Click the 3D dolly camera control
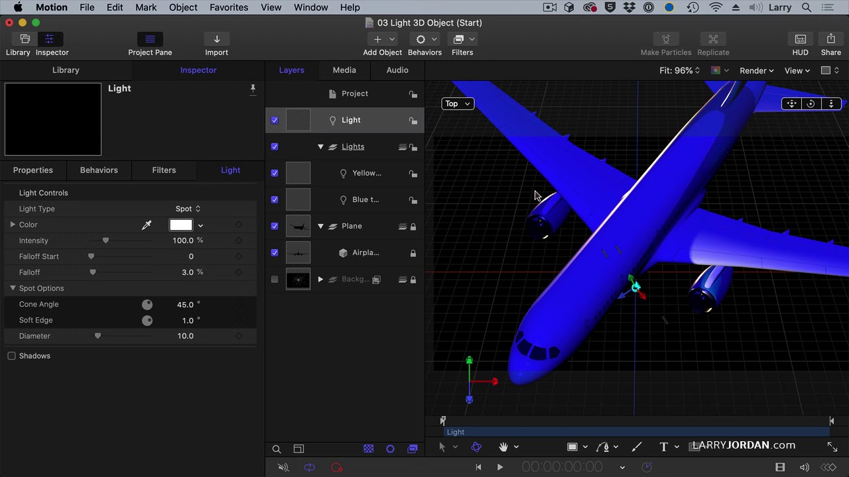The image size is (849, 477). [830, 103]
